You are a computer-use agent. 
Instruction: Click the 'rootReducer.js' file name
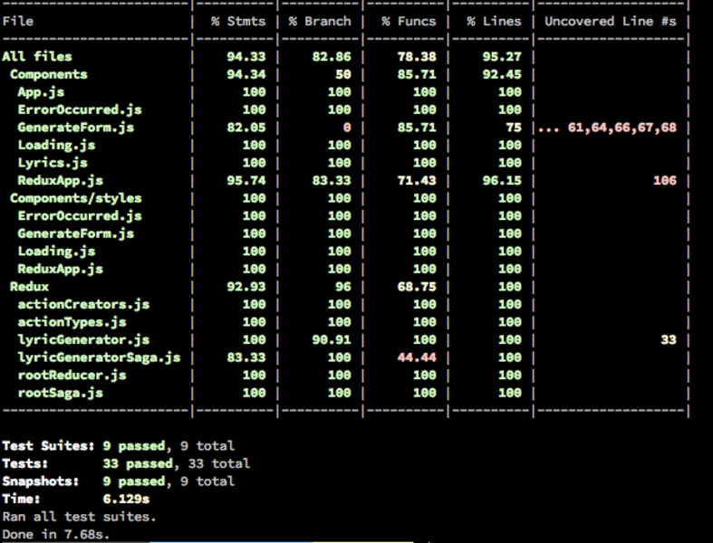click(x=72, y=376)
